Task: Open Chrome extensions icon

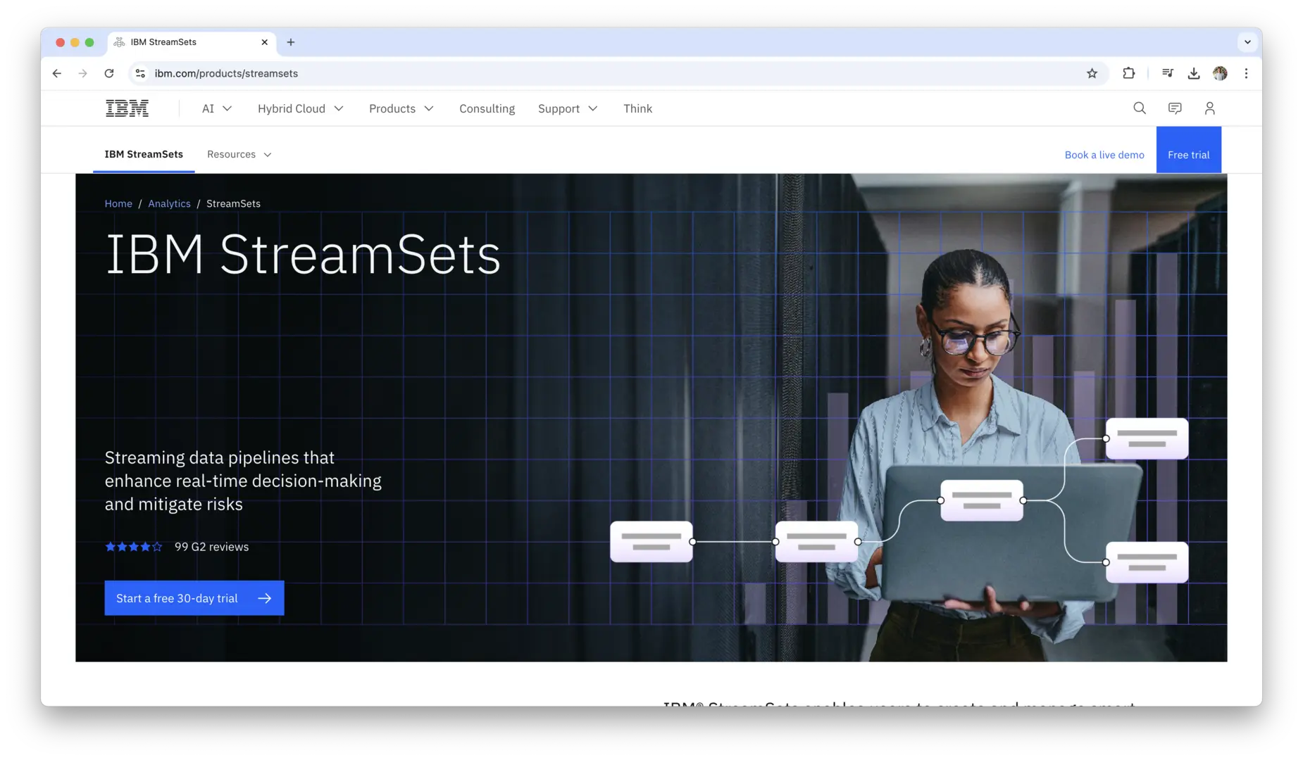Action: pyautogui.click(x=1128, y=73)
